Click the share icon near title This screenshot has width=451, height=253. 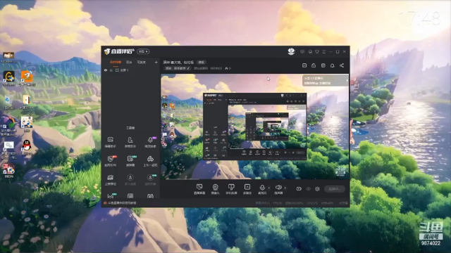pos(342,65)
